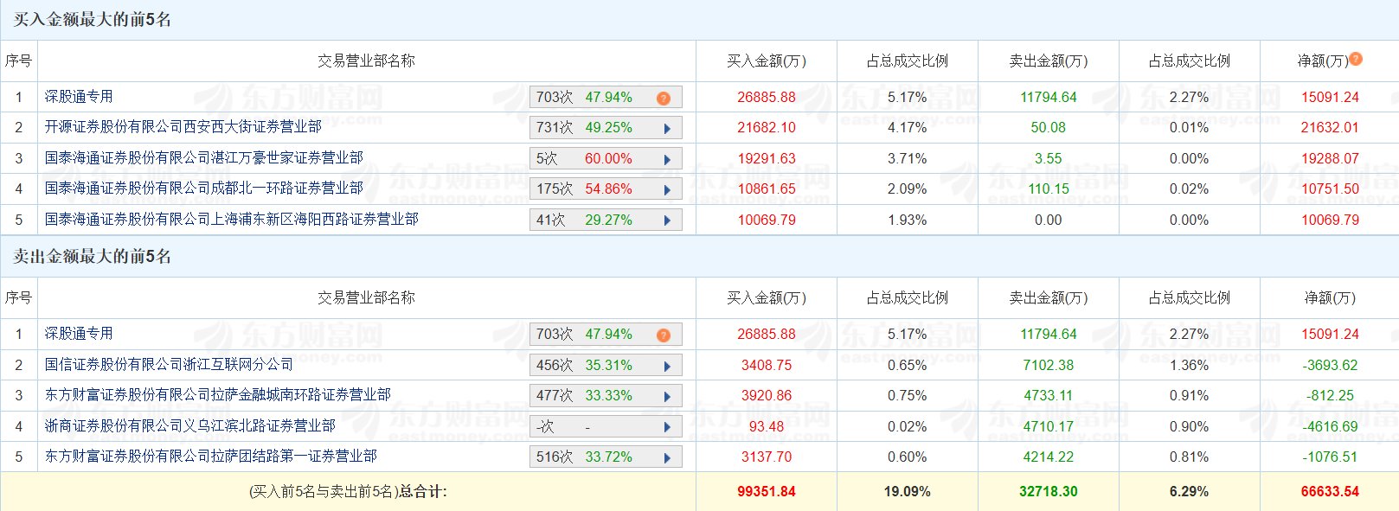This screenshot has width=1399, height=511.
Task: Click arrow icon in 拉萨团结路第一 row
Action: (667, 458)
